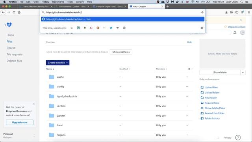Viewport: 252px width, 142px height.
Task: Open the .local folder
Action: [59, 125]
